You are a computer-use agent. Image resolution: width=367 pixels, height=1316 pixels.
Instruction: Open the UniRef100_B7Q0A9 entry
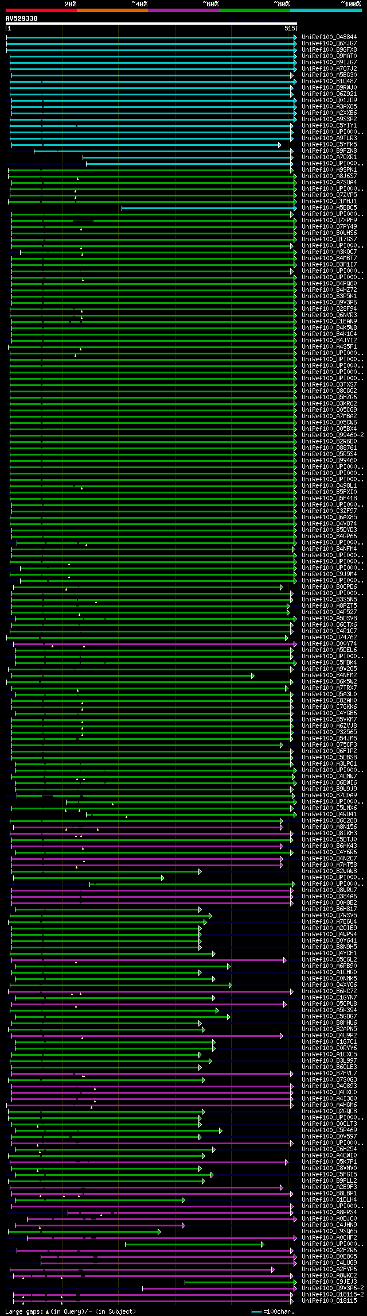tap(329, 795)
